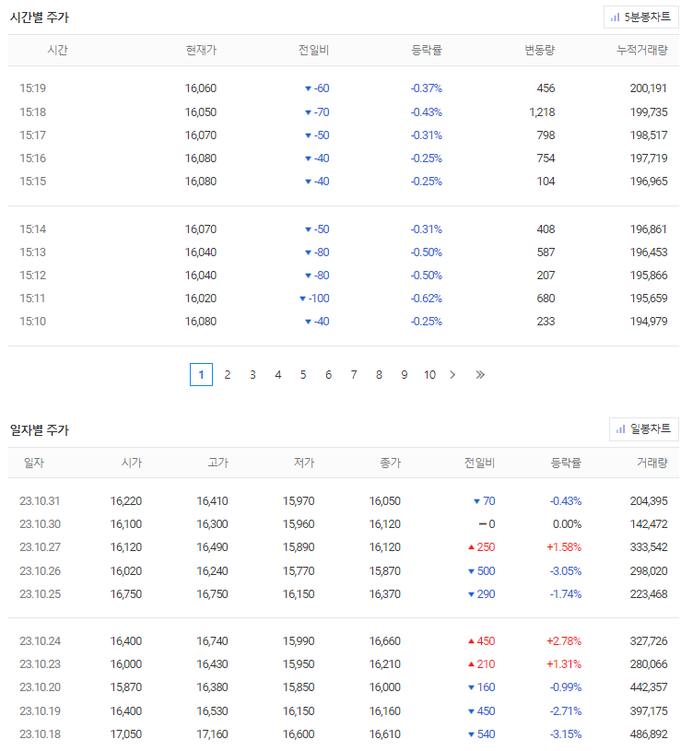Click opening price 17,050 on 23.10.18
Image resolution: width=681 pixels, height=751 pixels.
click(x=126, y=733)
